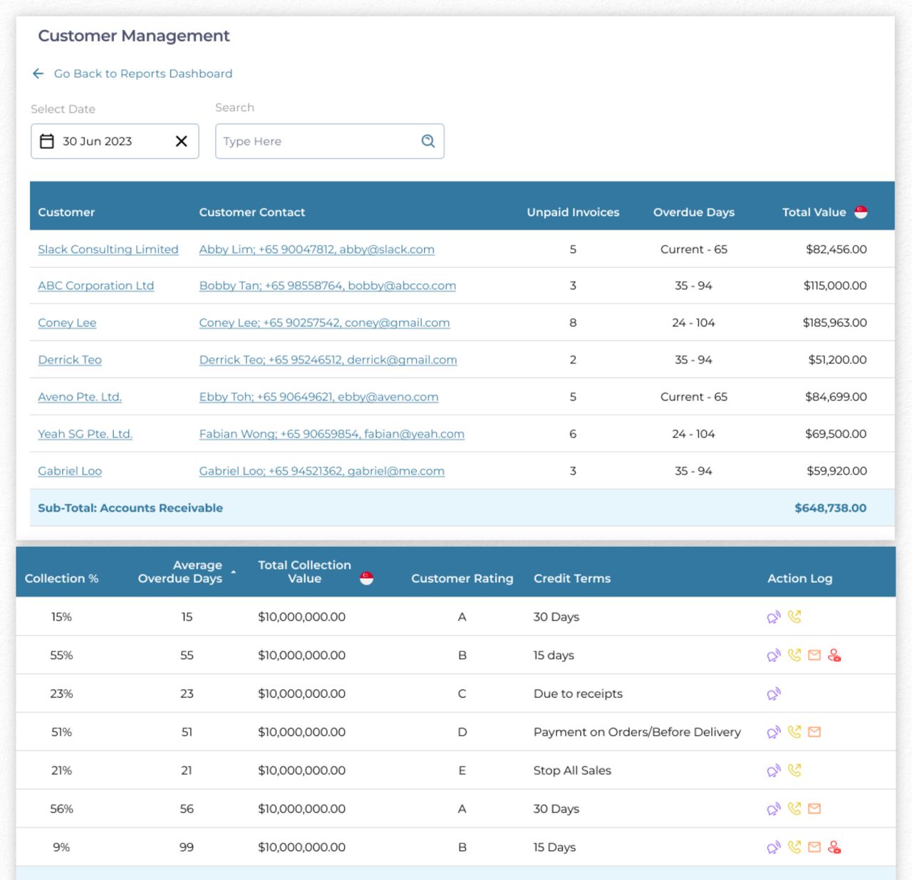
Task: Click the reminder bell in the 56% collection row
Action: coord(774,809)
